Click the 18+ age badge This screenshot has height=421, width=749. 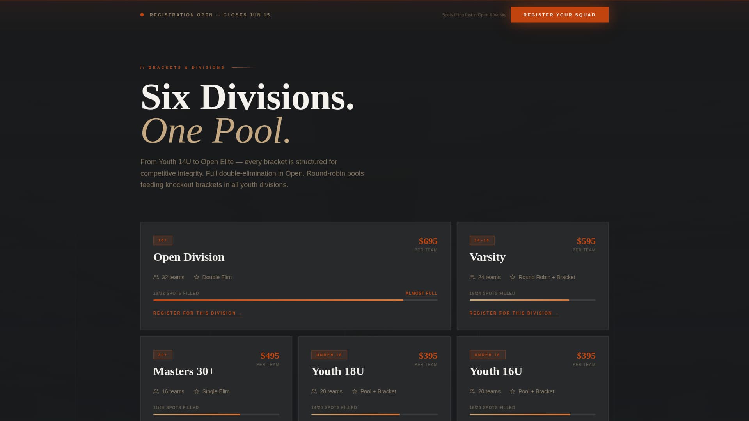coord(163,241)
